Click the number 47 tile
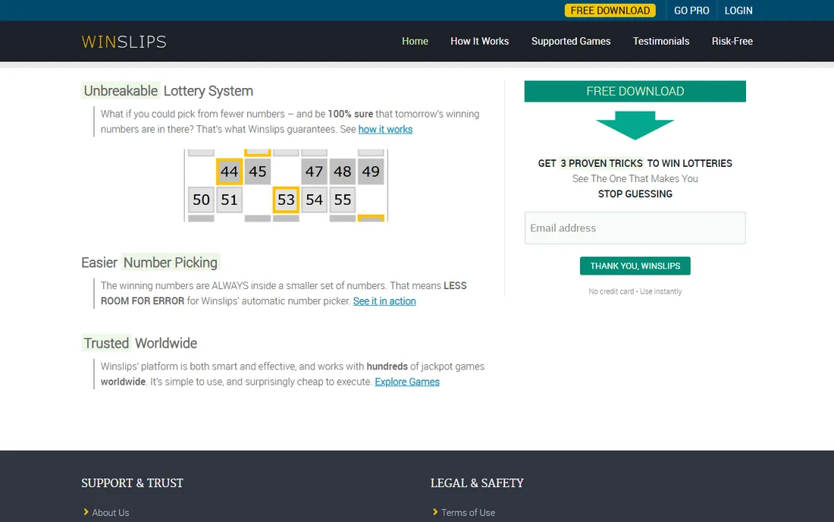Viewport: 834px width, 522px height. point(314,171)
